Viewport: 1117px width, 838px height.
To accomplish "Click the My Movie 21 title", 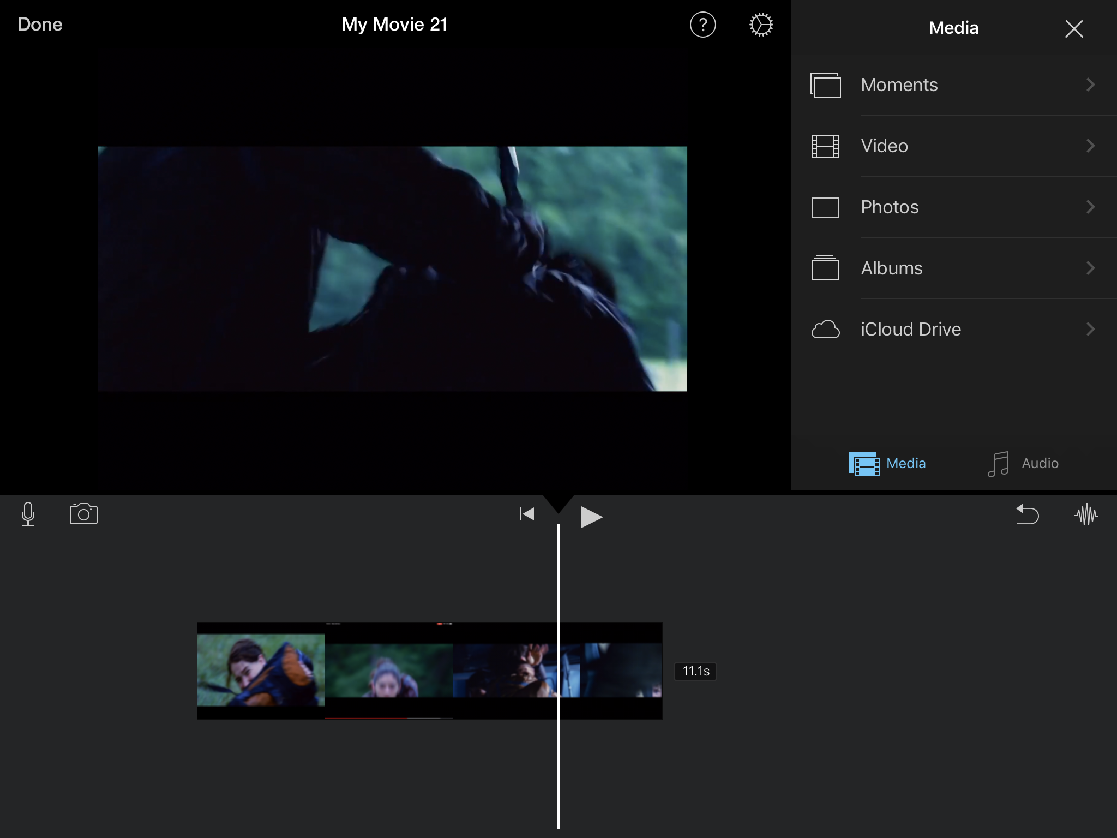I will pyautogui.click(x=394, y=25).
